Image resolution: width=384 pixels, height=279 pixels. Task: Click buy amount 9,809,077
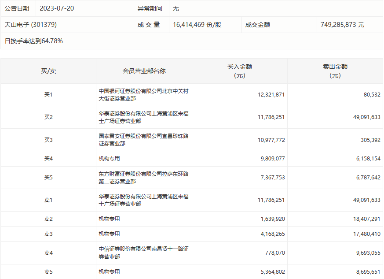pyautogui.click(x=273, y=159)
